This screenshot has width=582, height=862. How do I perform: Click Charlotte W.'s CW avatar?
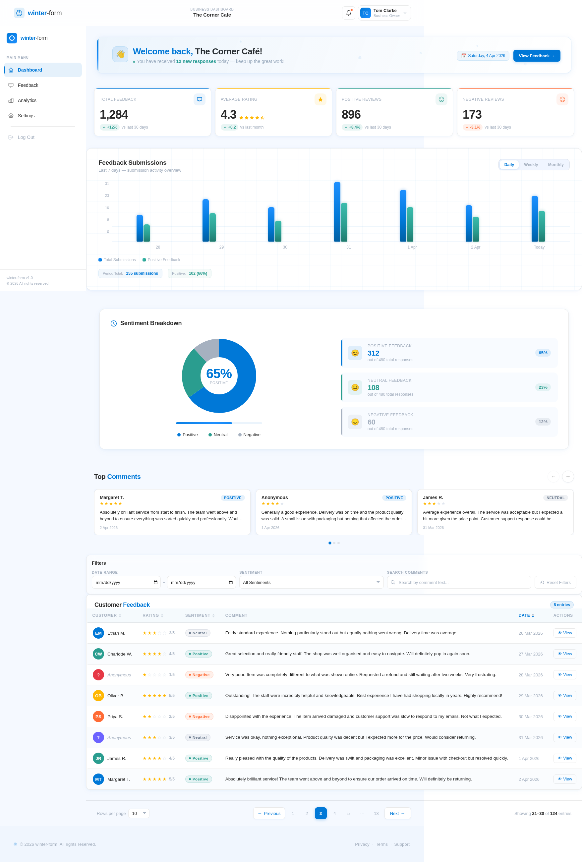click(x=98, y=654)
